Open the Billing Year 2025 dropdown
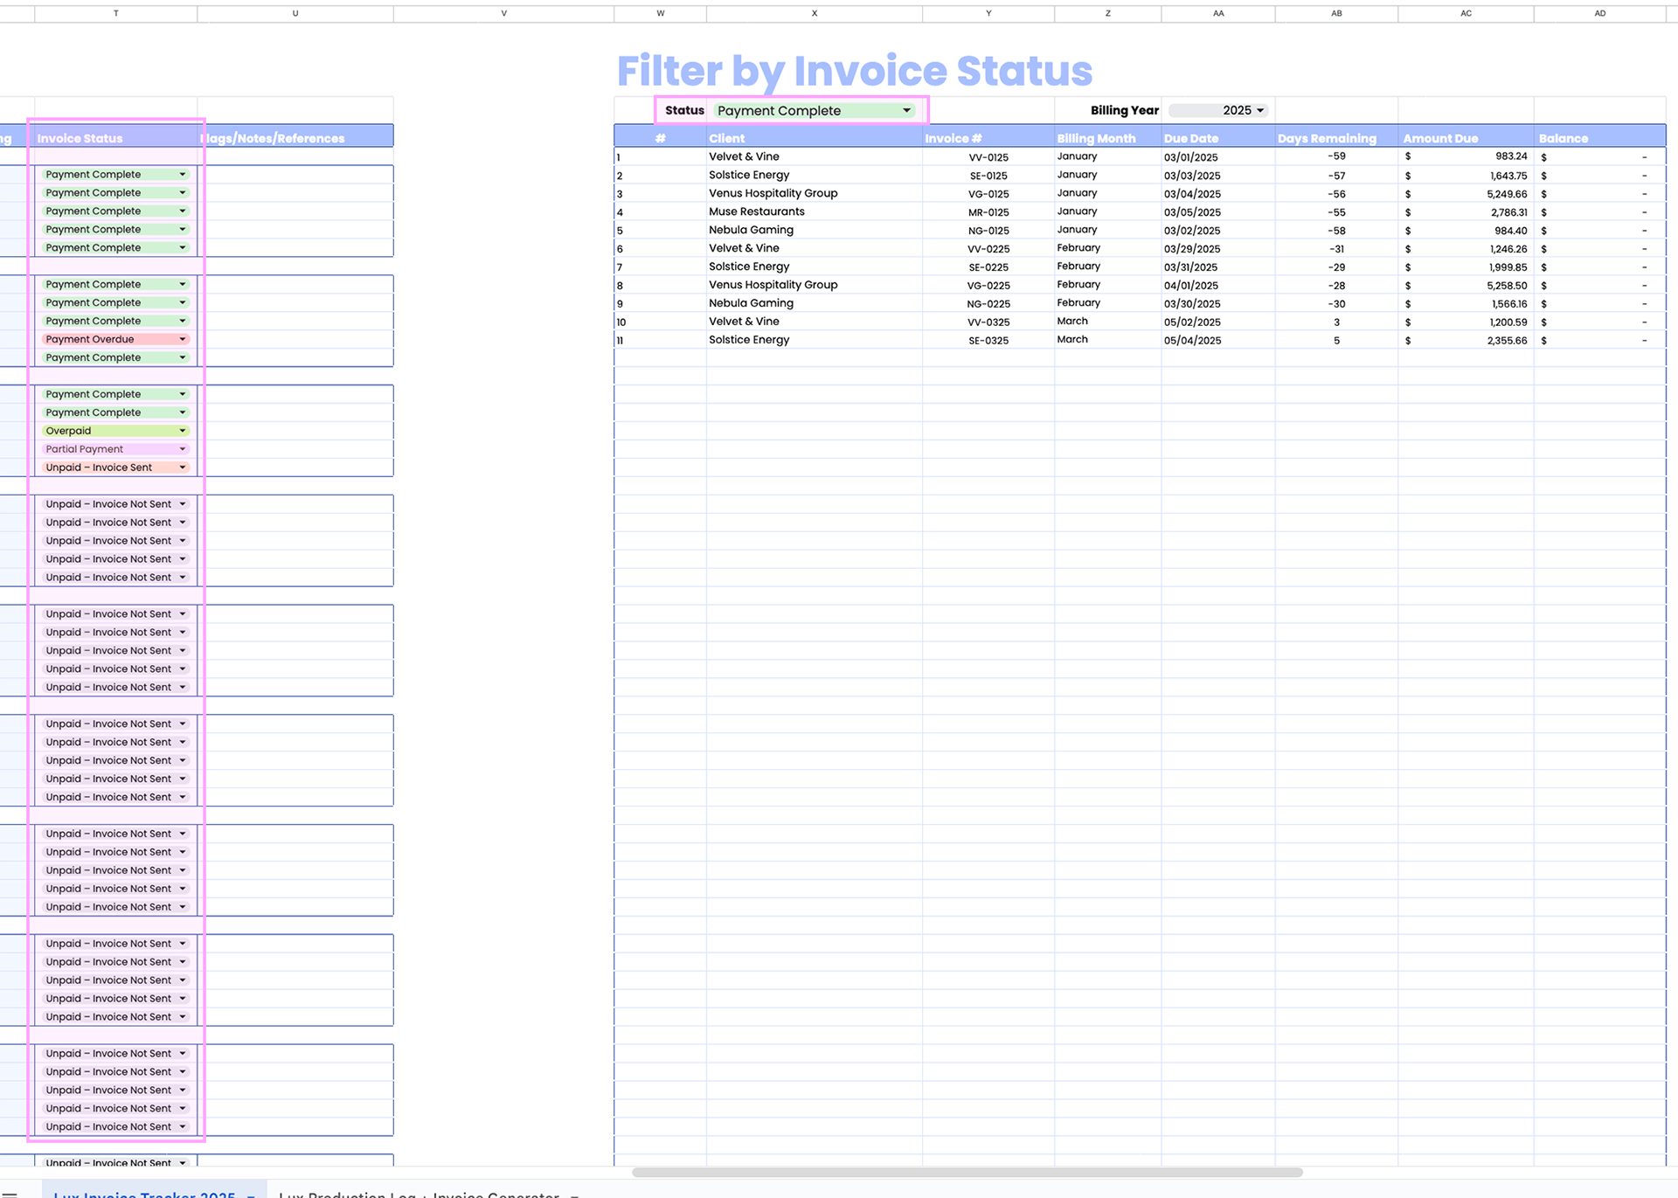The height and width of the screenshot is (1198, 1678). click(x=1259, y=111)
